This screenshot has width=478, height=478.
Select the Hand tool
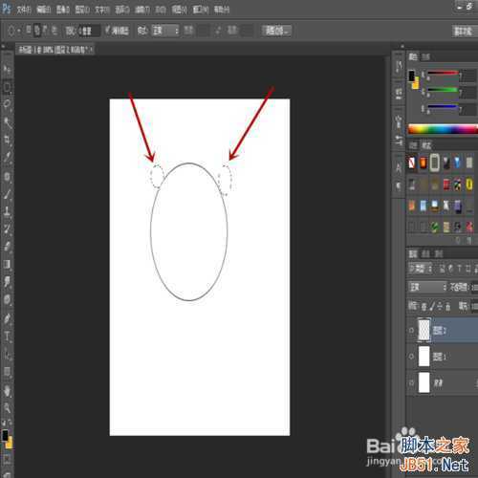click(x=7, y=390)
